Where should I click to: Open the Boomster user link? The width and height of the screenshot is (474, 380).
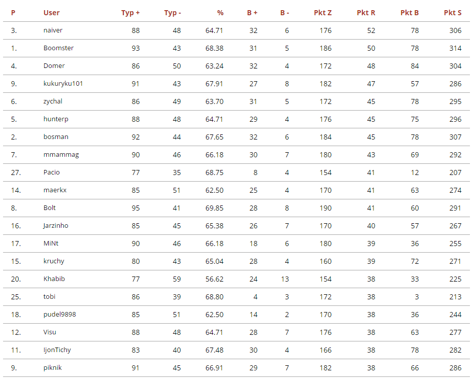[x=58, y=48]
